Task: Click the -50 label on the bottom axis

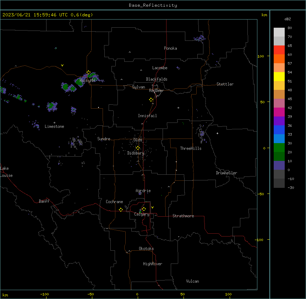Action: (91, 294)
